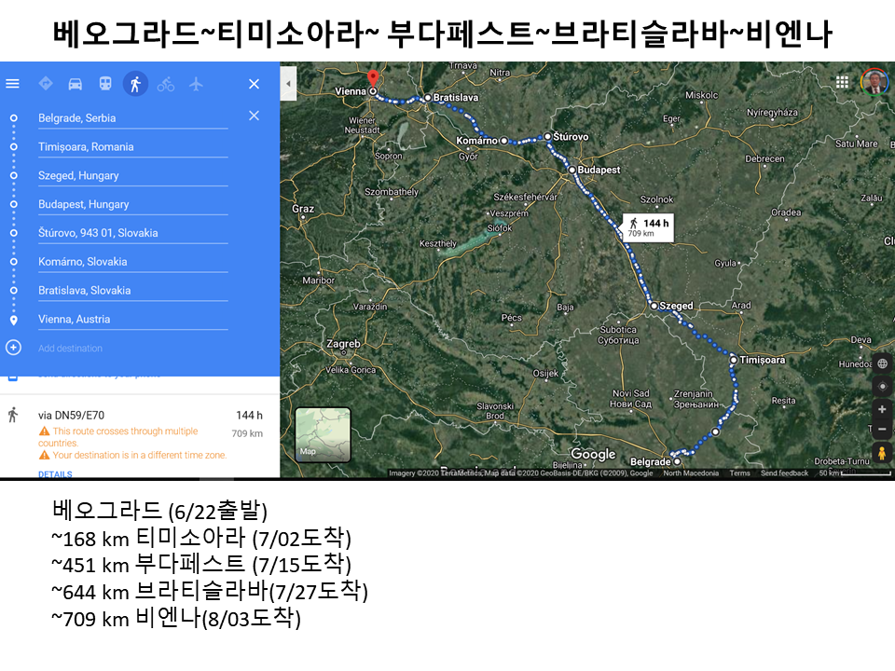Click the Szeged waypoint marker on map
The image size is (895, 671).
[654, 306]
